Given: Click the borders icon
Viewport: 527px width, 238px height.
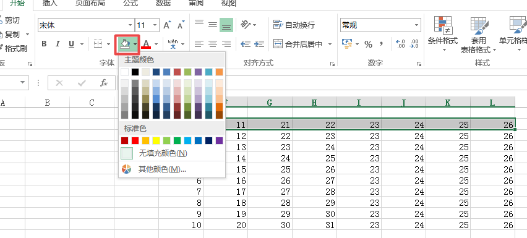Looking at the screenshot, I should 98,44.
